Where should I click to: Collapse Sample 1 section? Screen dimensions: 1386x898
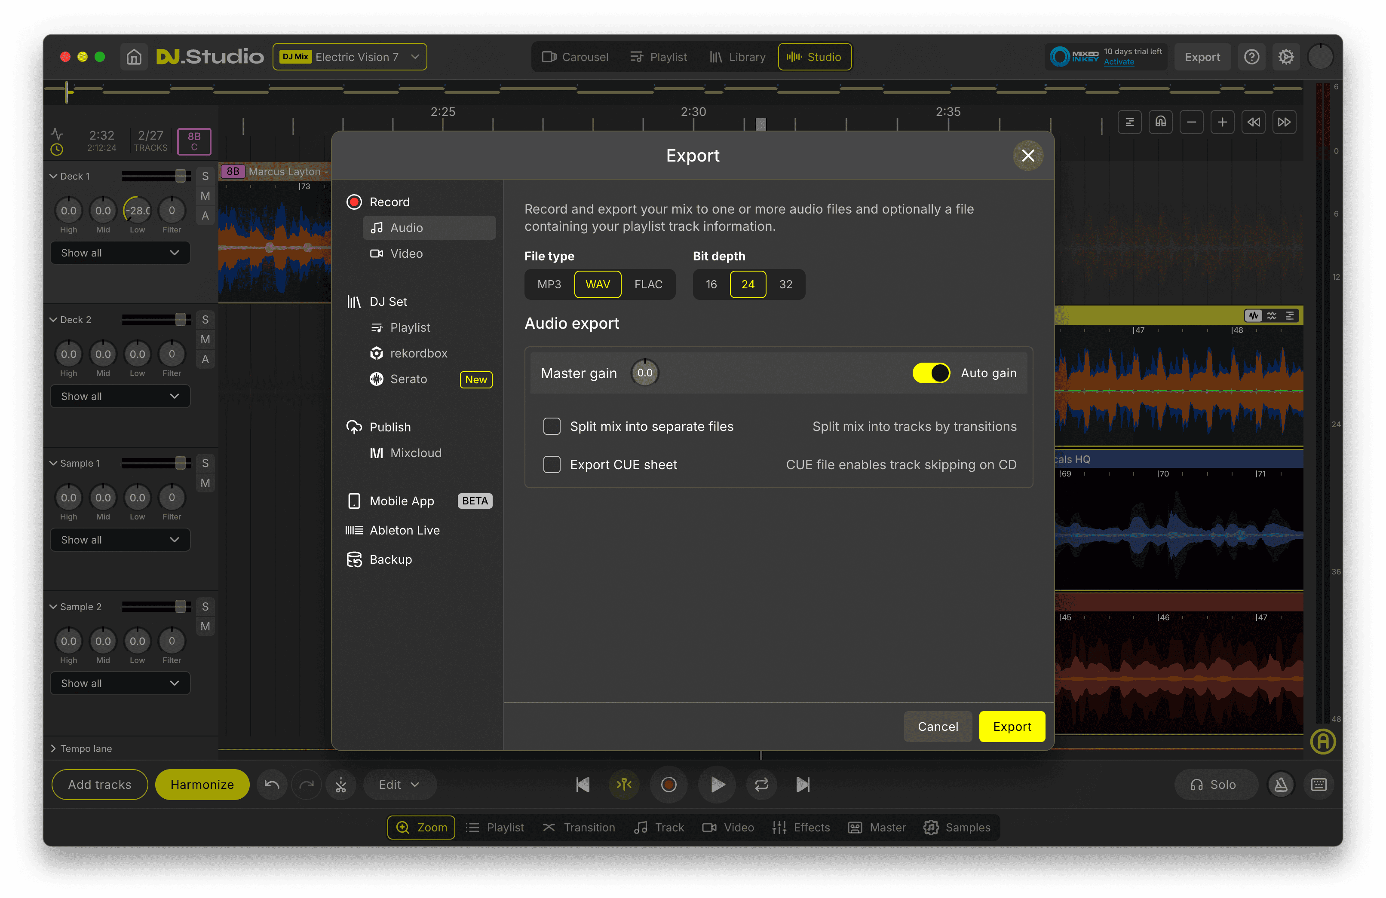tap(54, 463)
